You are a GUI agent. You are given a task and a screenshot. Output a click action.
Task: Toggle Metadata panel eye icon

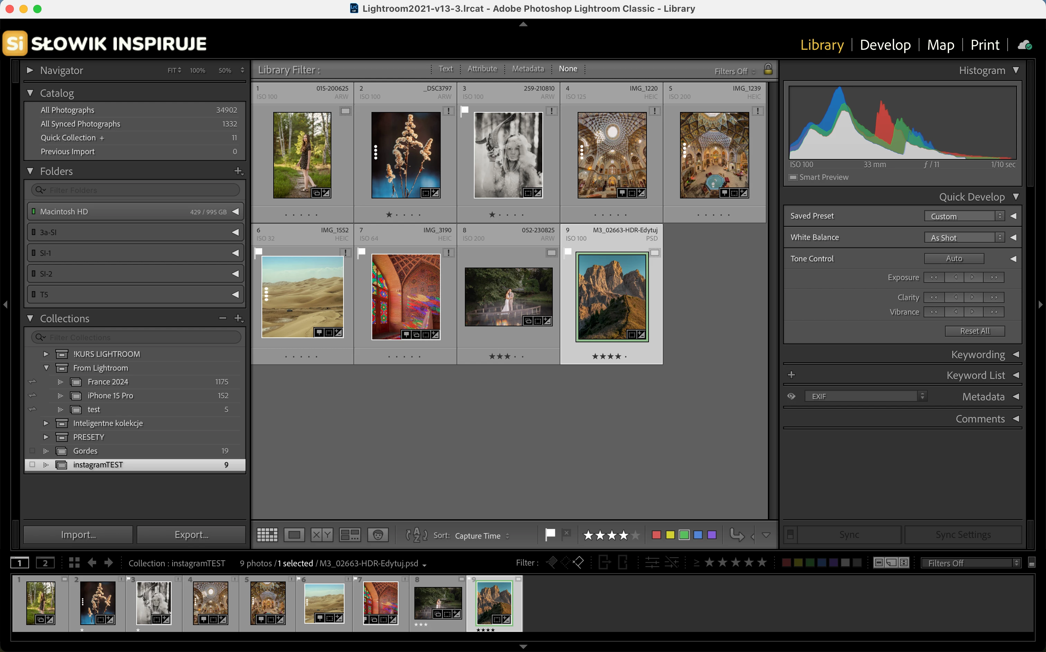coord(791,396)
